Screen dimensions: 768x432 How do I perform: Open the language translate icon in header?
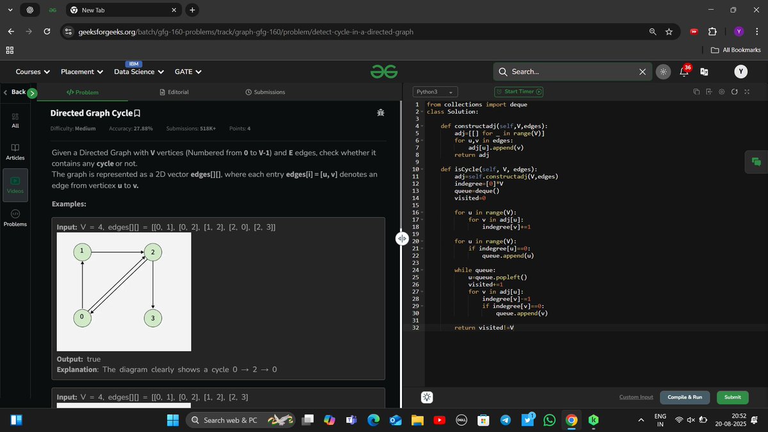coord(705,72)
